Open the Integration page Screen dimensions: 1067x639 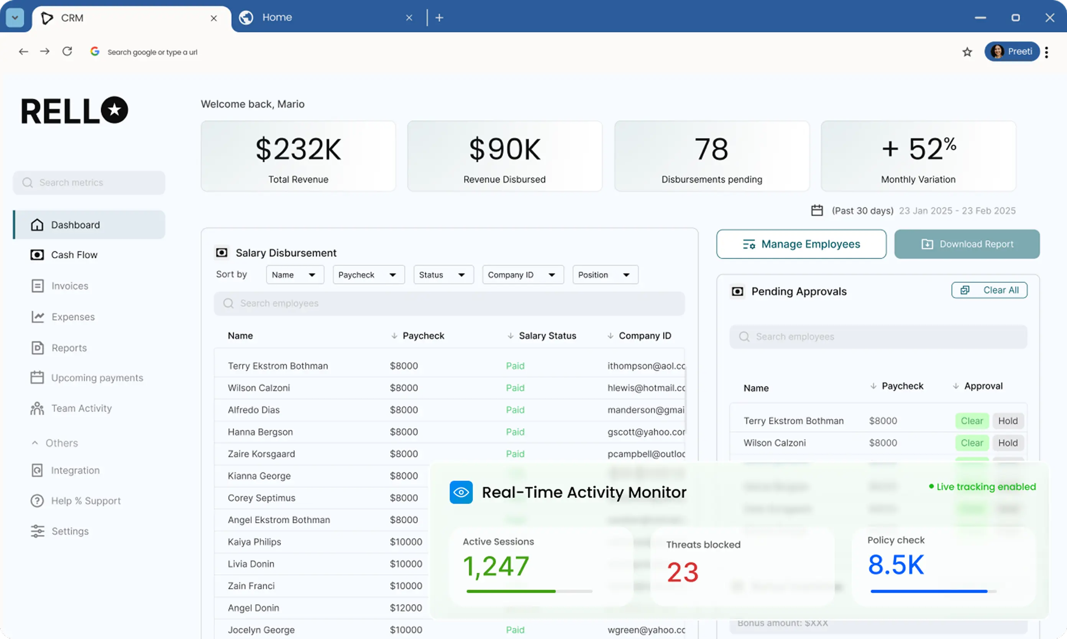[76, 470]
